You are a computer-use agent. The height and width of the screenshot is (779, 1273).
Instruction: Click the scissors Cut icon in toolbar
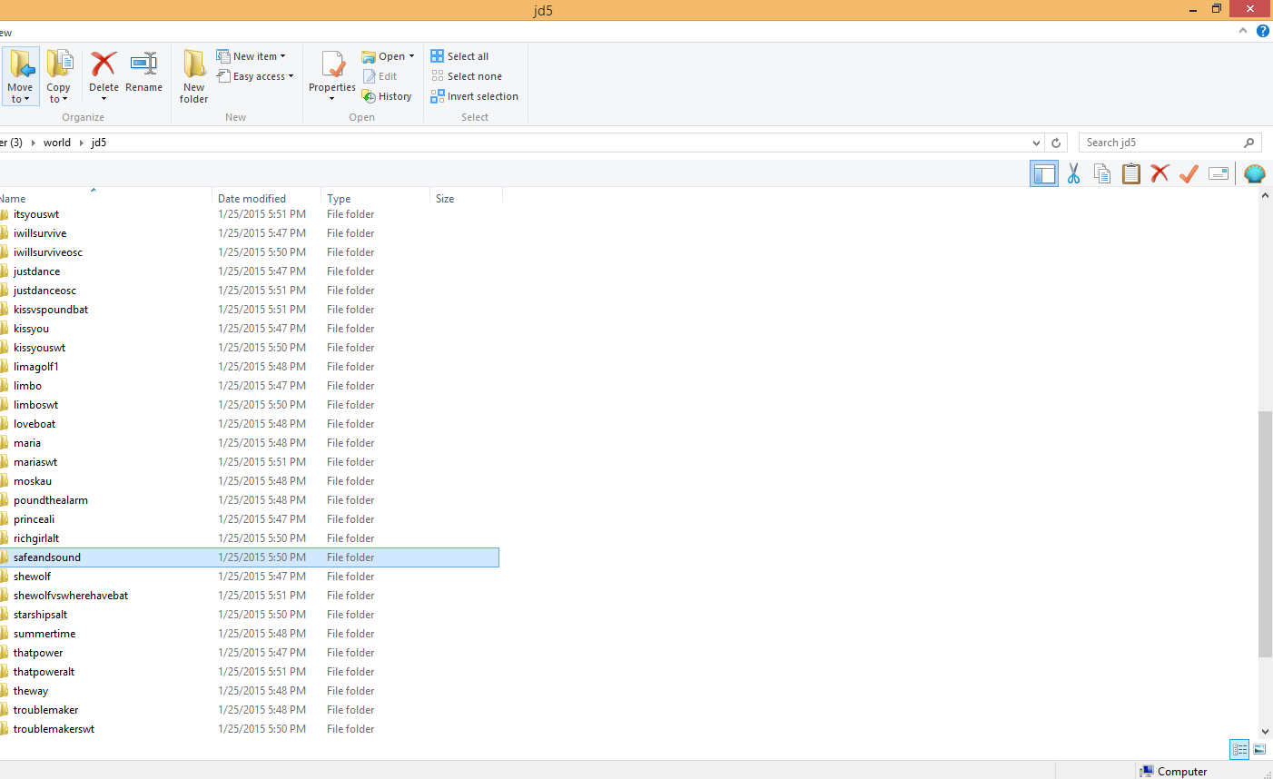coord(1073,173)
